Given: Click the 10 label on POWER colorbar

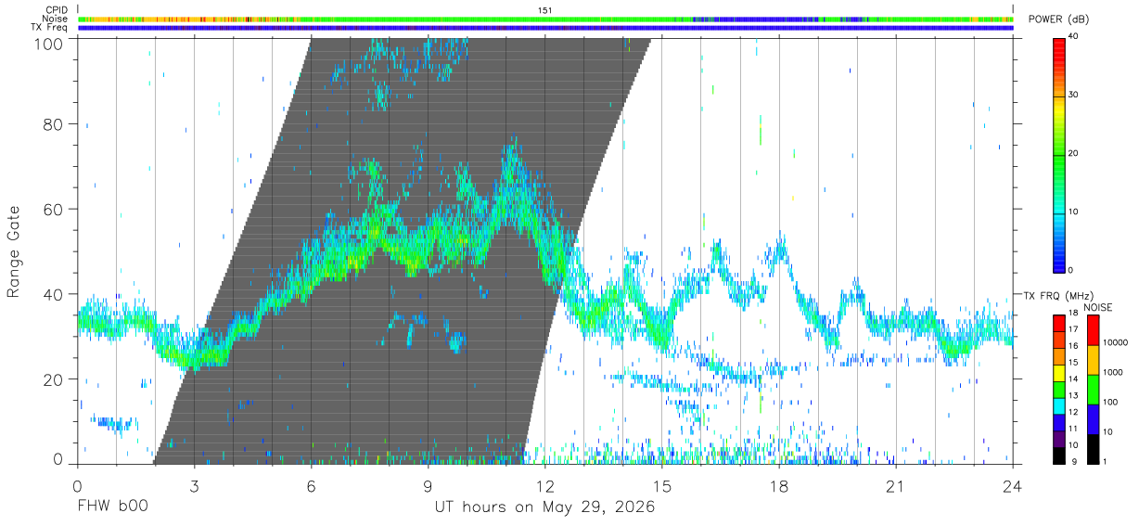Looking at the screenshot, I should tap(1075, 212).
